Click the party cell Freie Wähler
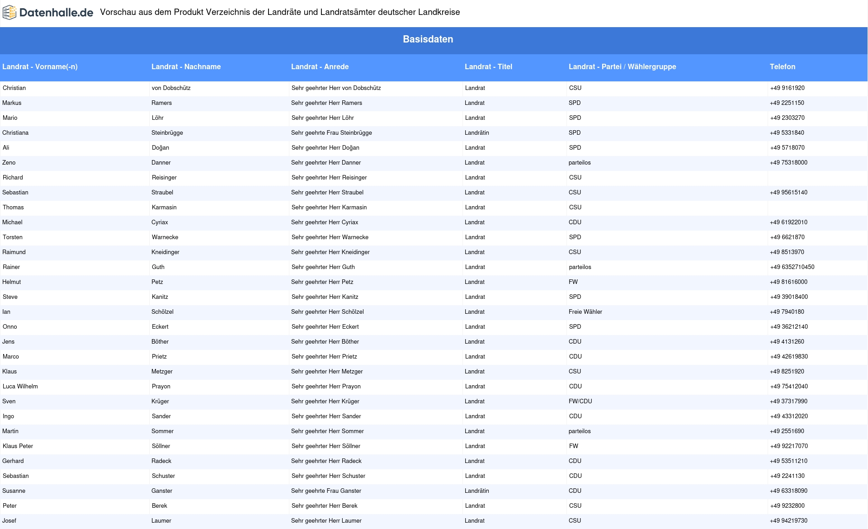 tap(585, 312)
